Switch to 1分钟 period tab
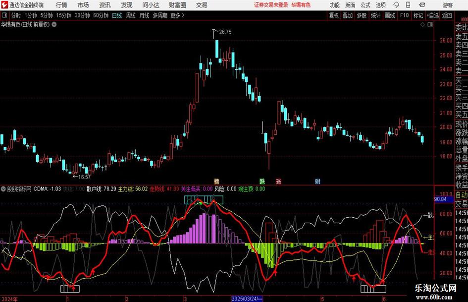The height and width of the screenshot is (302, 468). (x=31, y=15)
